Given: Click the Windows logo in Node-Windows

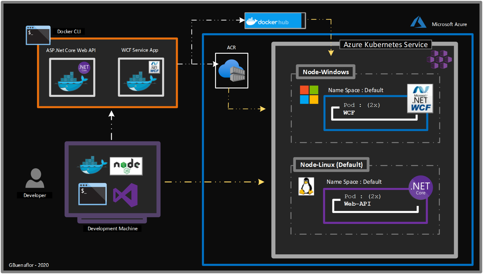Looking at the screenshot, I should (309, 95).
